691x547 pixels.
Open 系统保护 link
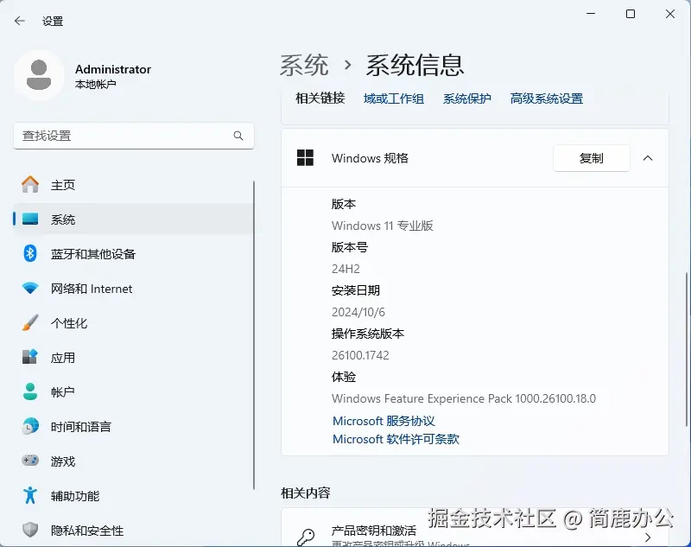pyautogui.click(x=466, y=99)
